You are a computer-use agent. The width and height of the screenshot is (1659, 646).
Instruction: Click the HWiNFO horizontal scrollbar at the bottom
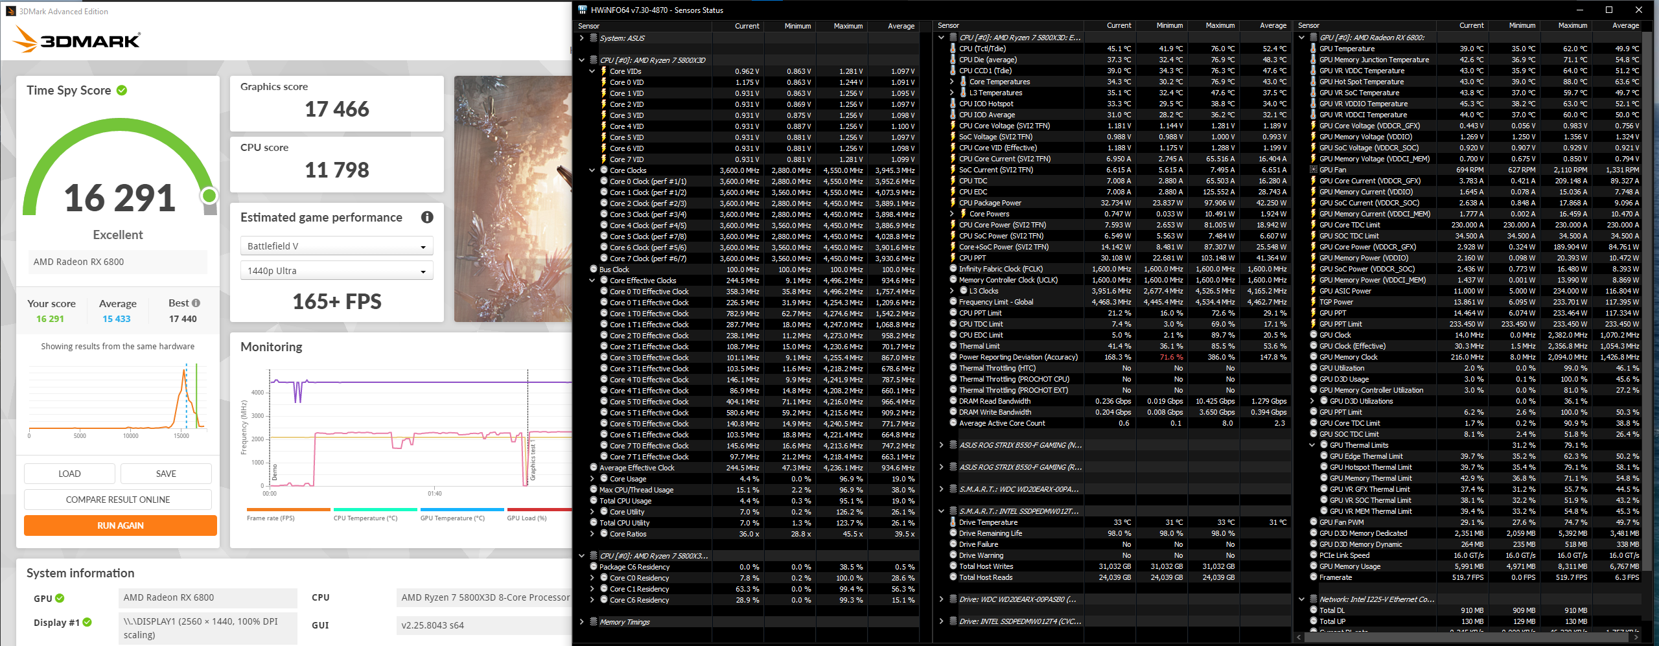[1467, 638]
